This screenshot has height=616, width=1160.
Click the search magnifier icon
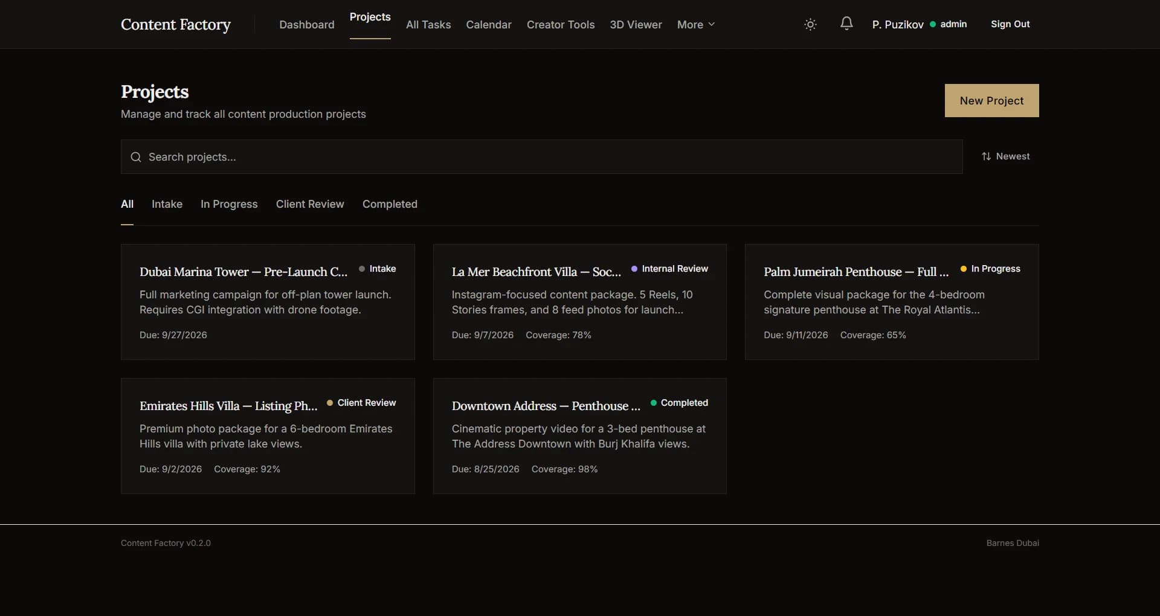pyautogui.click(x=136, y=157)
